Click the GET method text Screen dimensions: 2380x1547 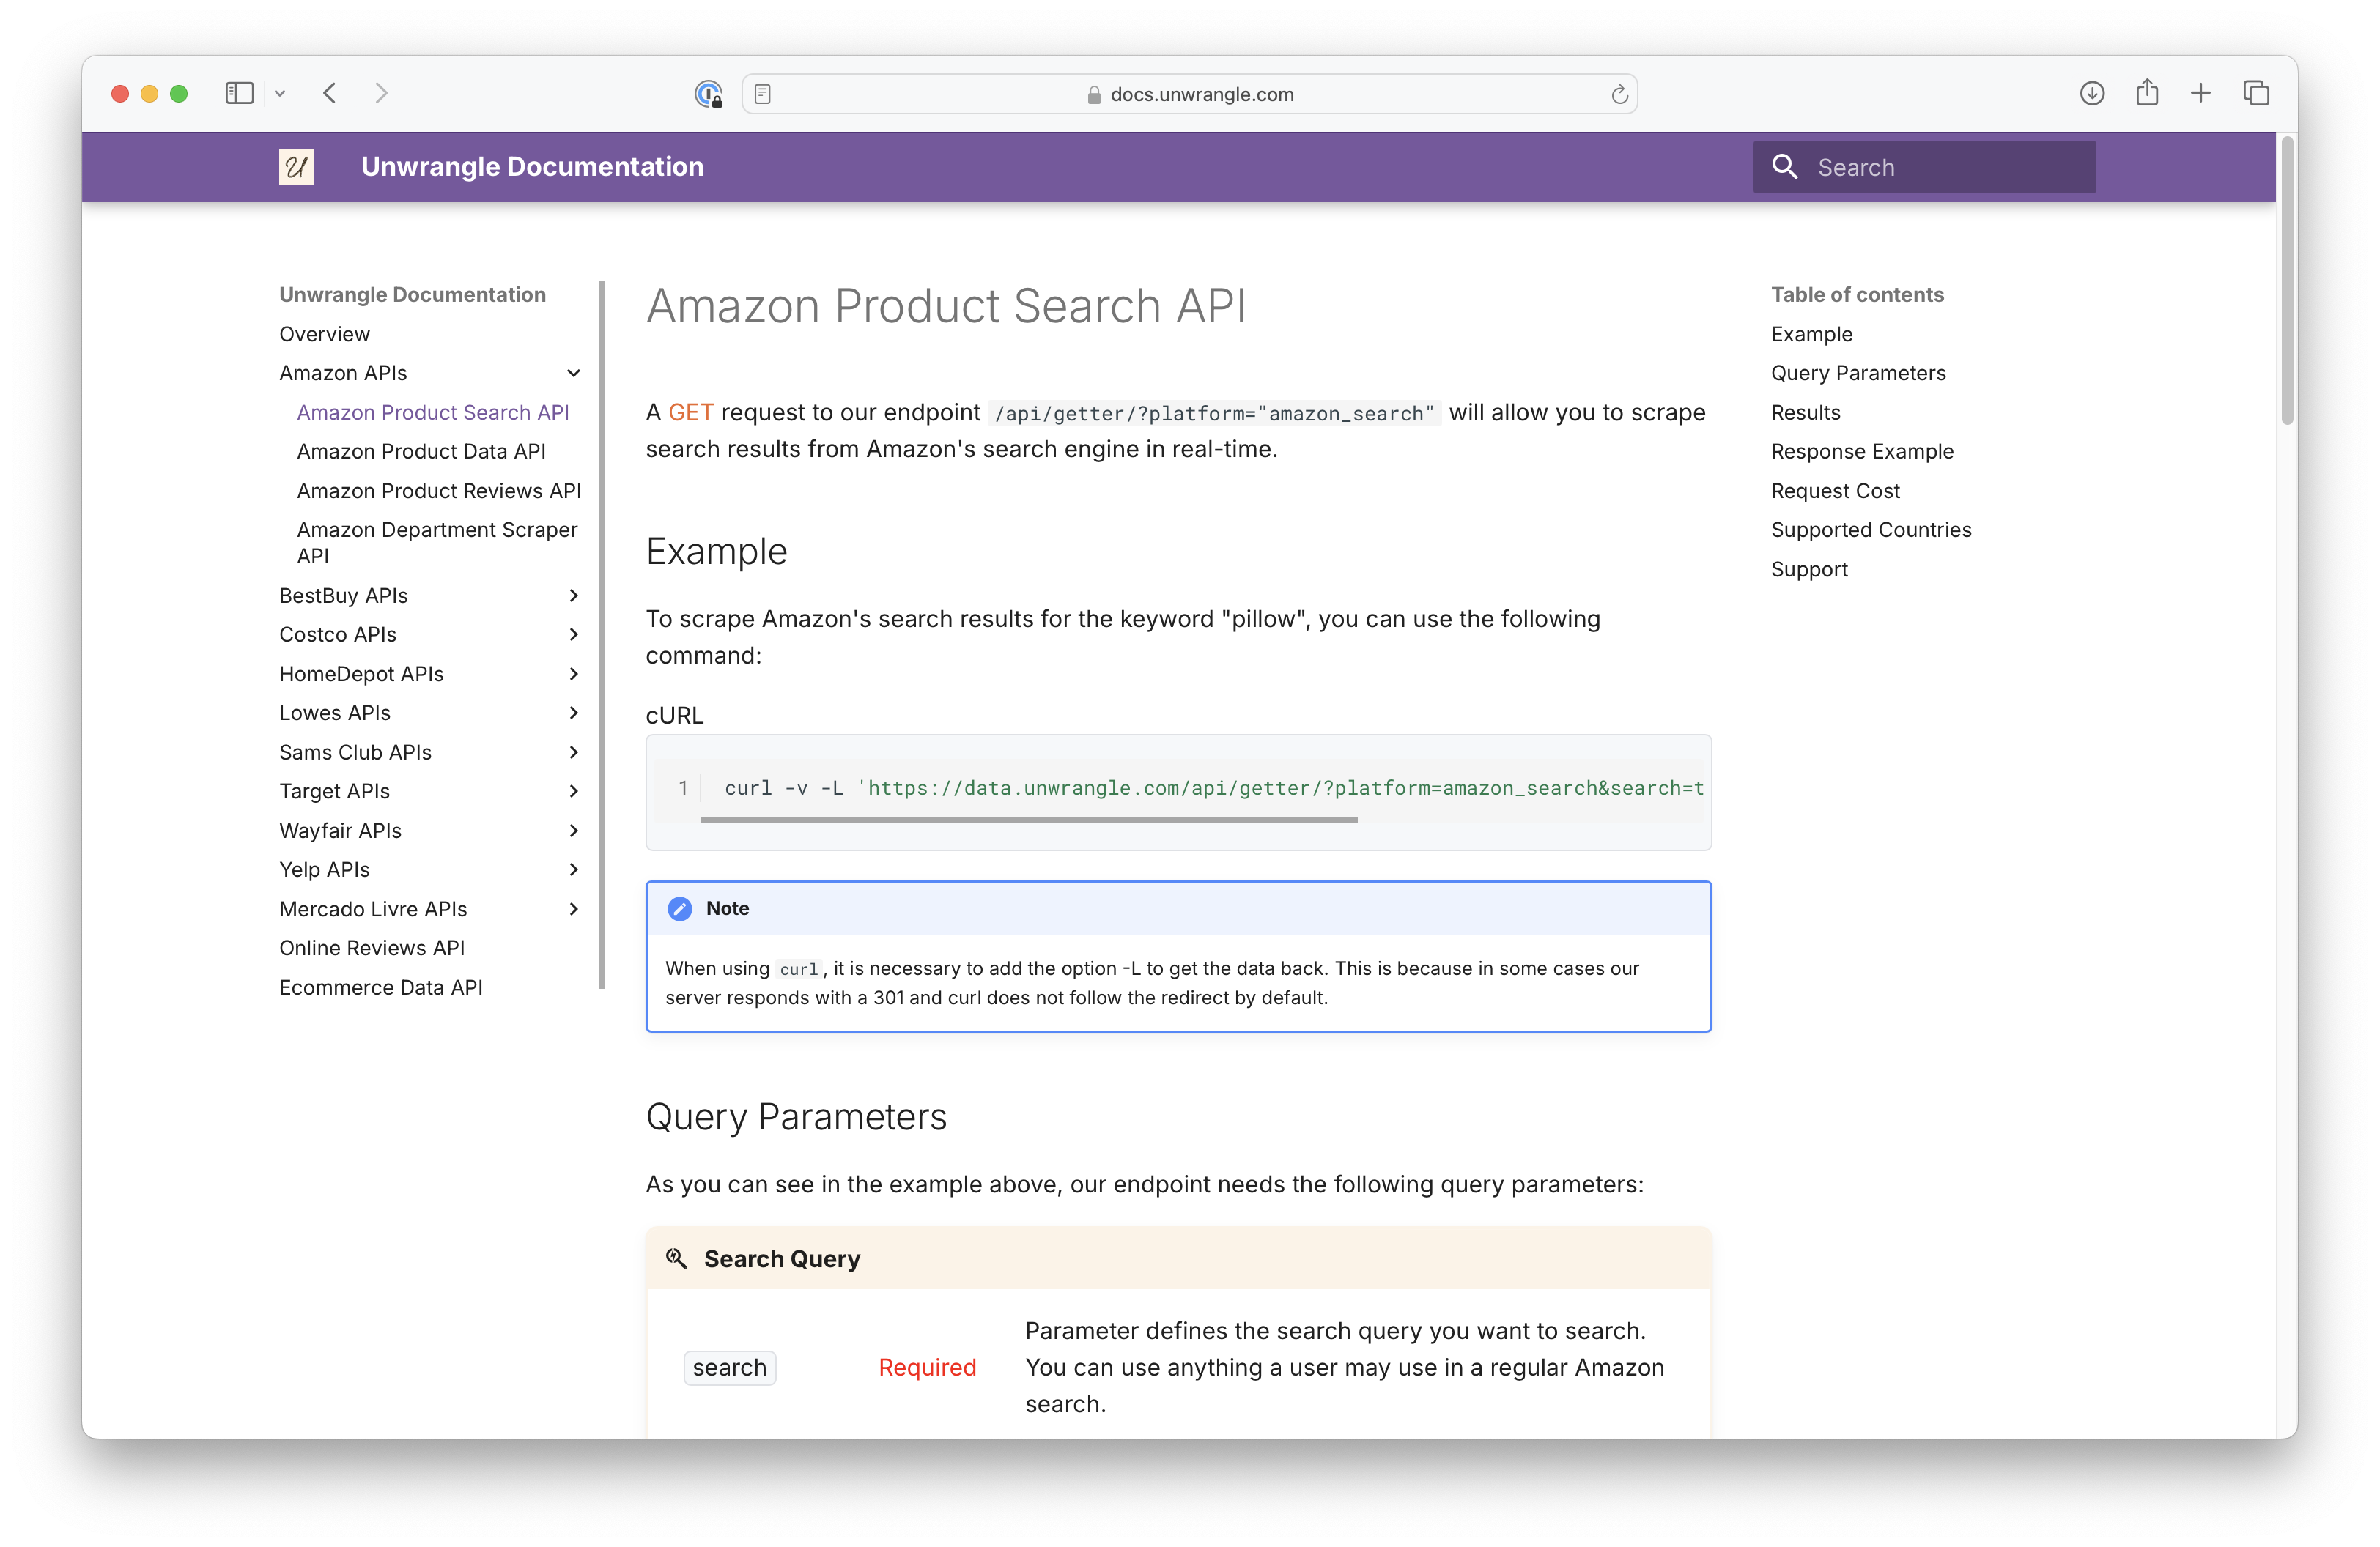pyautogui.click(x=690, y=412)
